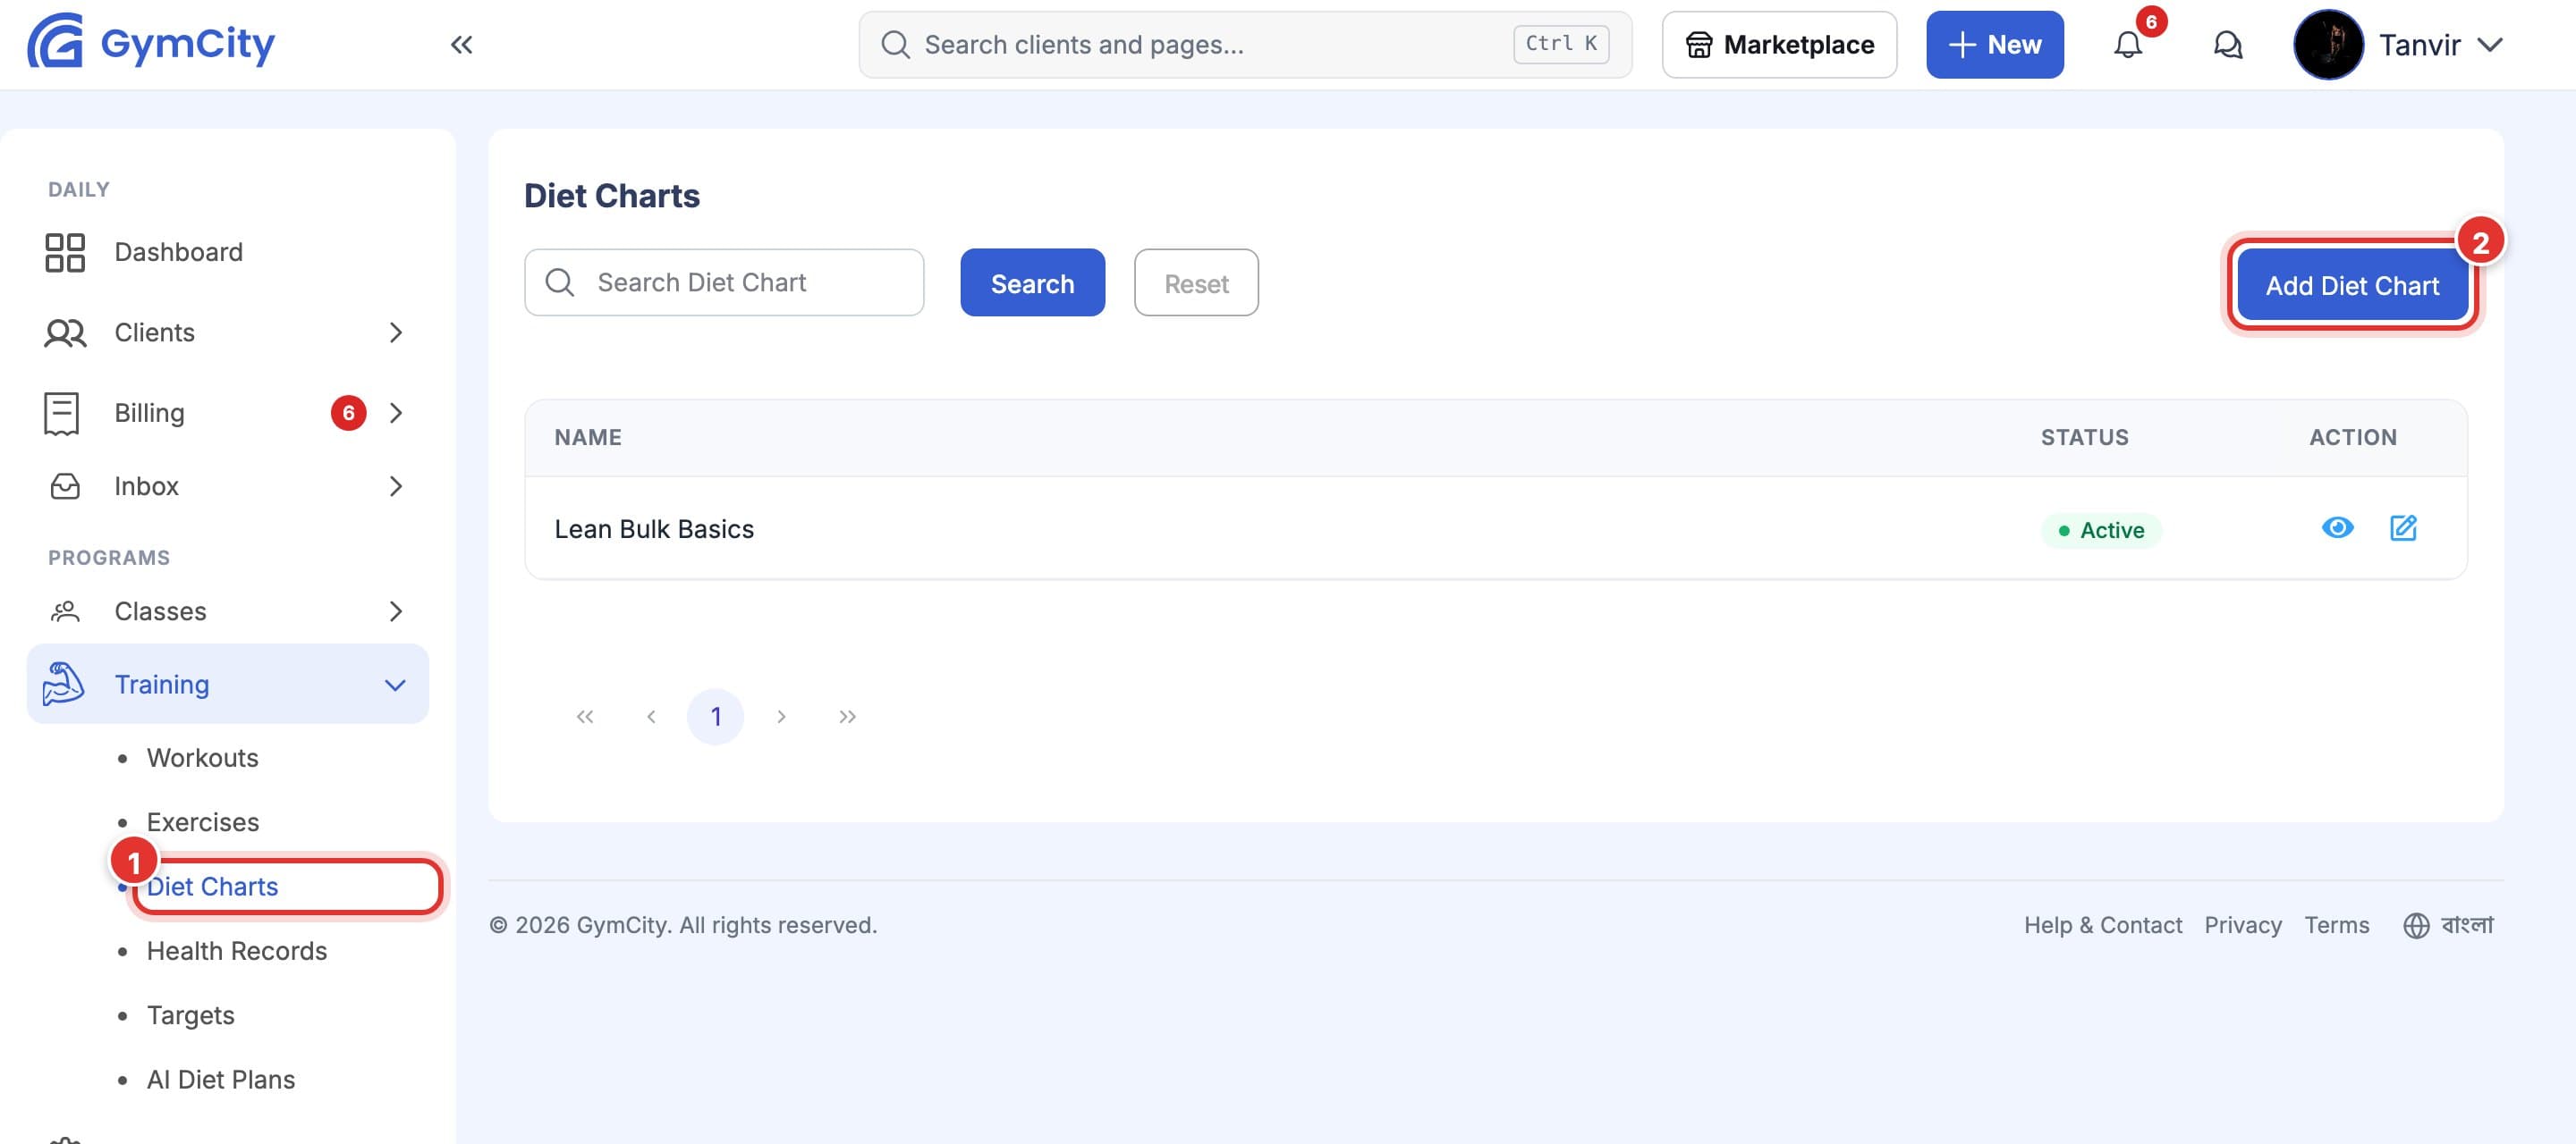
Task: Click the blue Search button
Action: (x=1032, y=282)
